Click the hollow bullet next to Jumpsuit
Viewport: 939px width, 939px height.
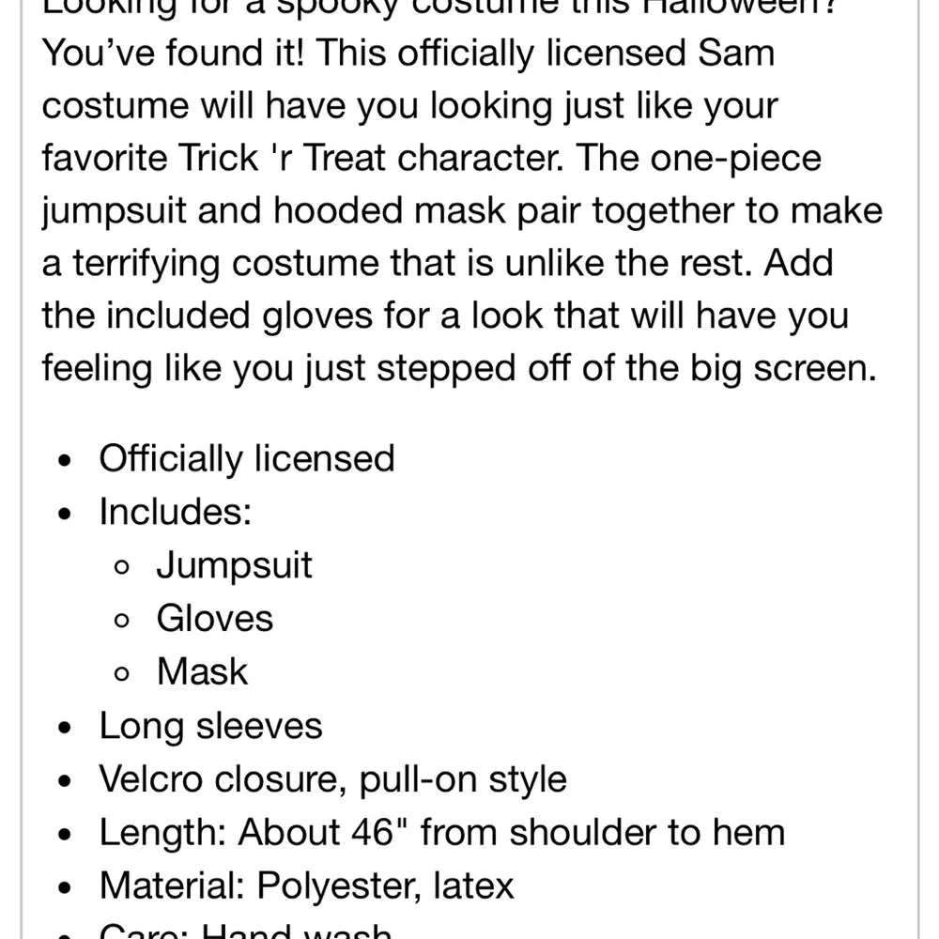(121, 567)
